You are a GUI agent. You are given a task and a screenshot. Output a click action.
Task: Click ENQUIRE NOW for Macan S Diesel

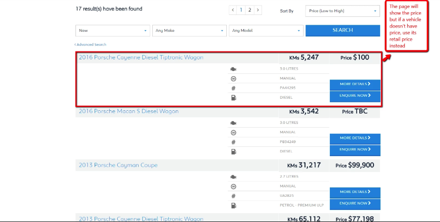click(x=355, y=150)
